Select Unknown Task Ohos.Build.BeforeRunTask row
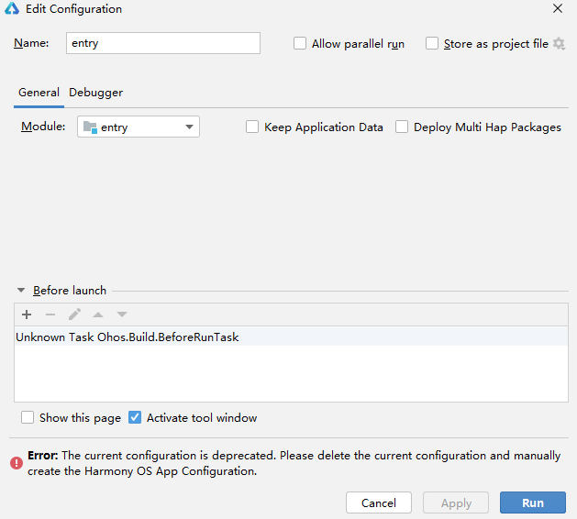 (x=291, y=337)
